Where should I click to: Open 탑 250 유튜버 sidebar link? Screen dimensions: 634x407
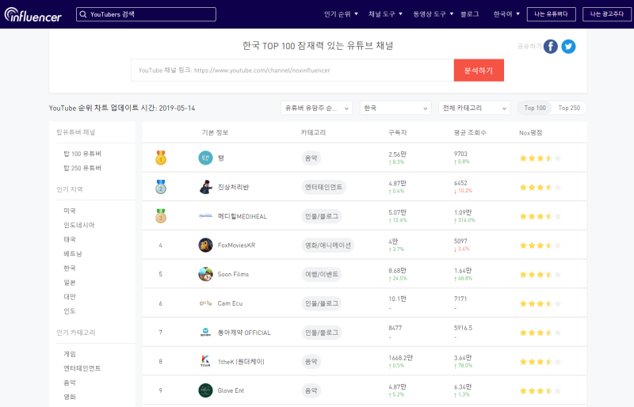click(82, 168)
